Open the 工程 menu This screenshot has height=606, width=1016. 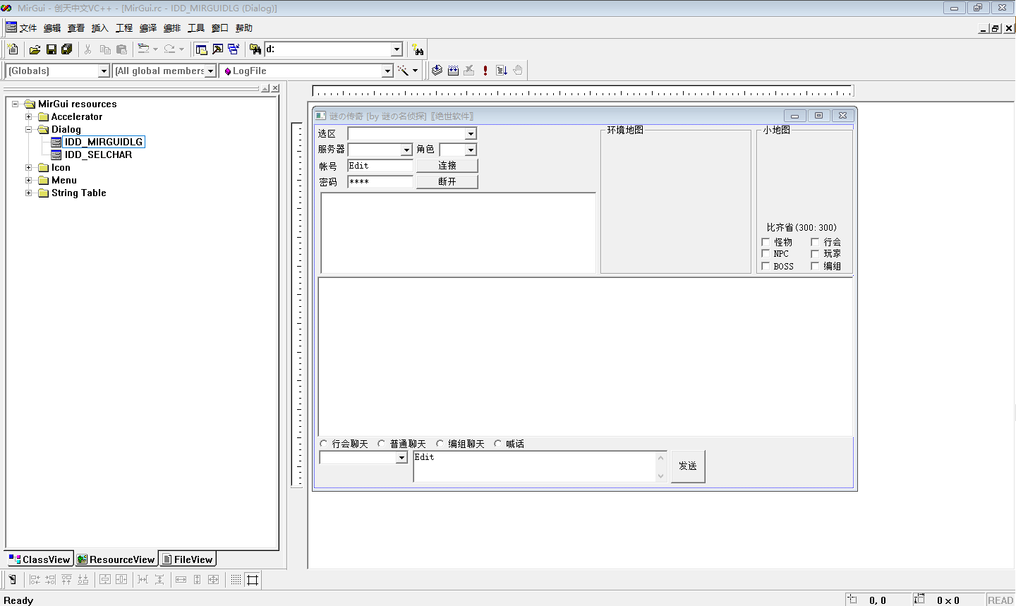(124, 28)
